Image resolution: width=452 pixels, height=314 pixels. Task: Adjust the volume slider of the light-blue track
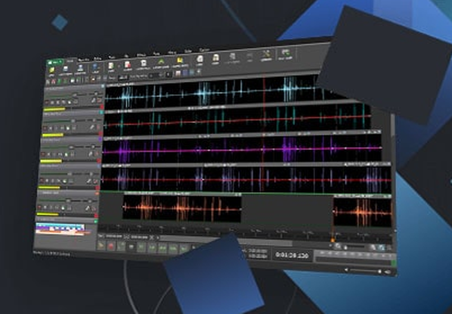click(x=75, y=95)
